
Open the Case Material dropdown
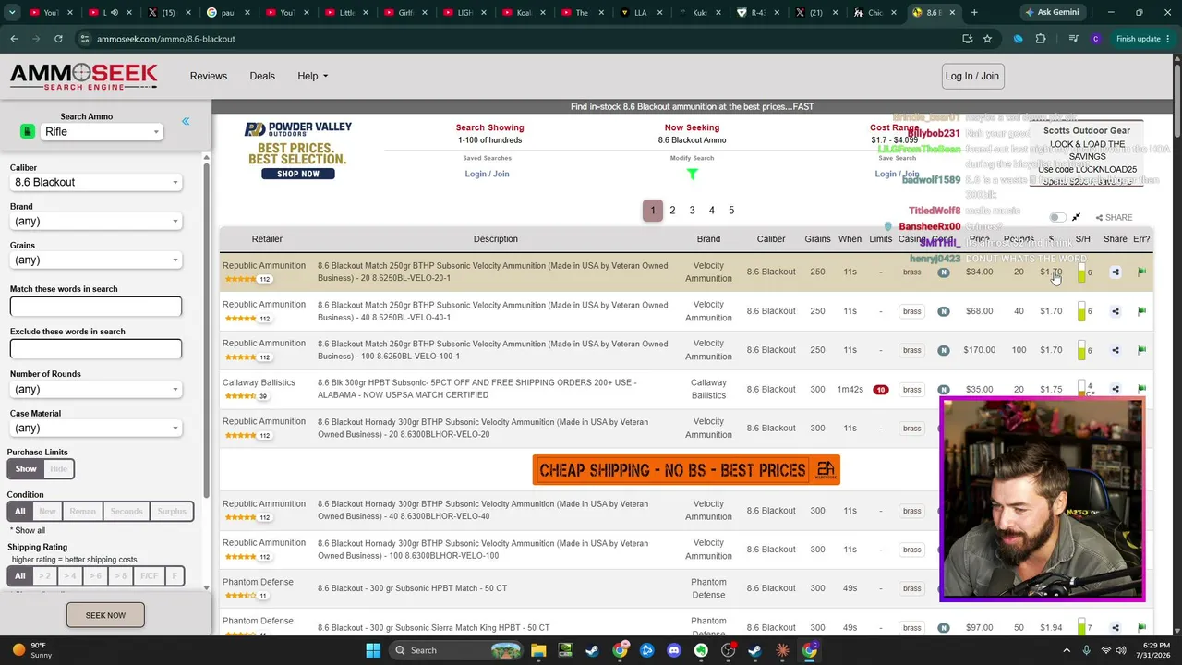click(96, 428)
